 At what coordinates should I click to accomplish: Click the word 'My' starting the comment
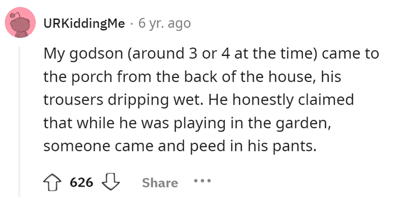pyautogui.click(x=52, y=55)
